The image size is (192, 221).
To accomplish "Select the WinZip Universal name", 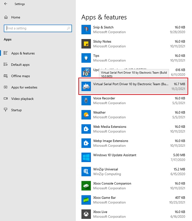I will click(x=106, y=169).
